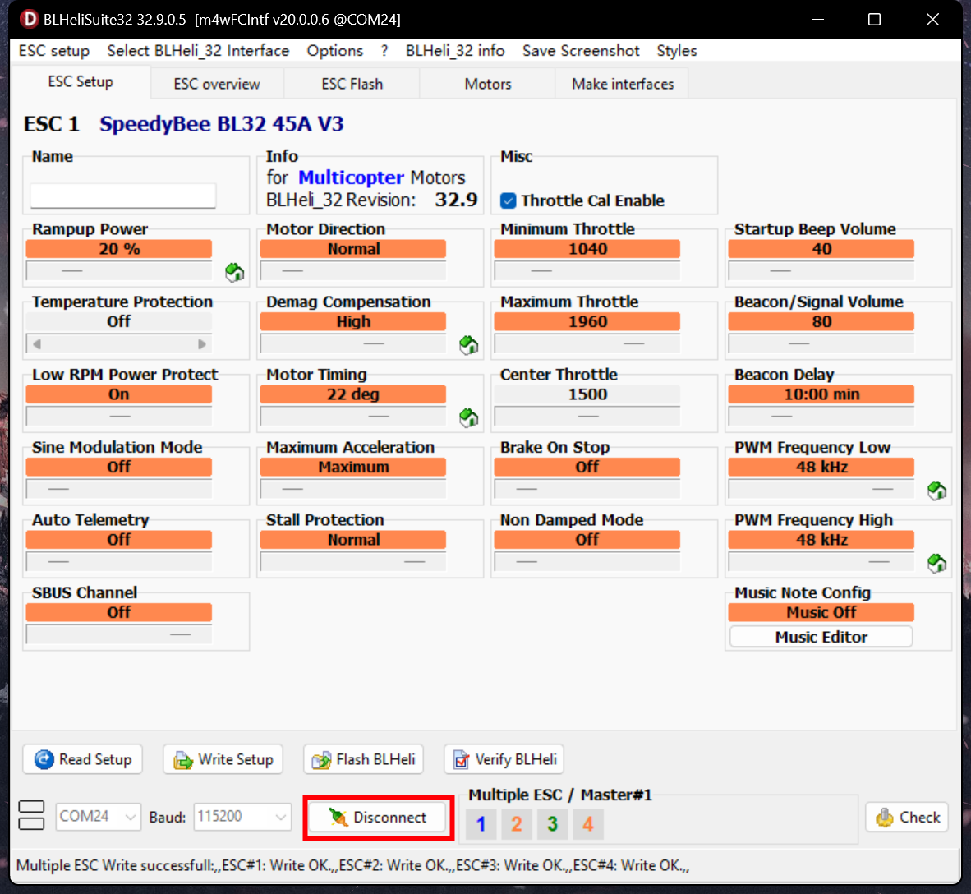Click the Motor Timing slider
971x894 pixels.
click(x=353, y=417)
